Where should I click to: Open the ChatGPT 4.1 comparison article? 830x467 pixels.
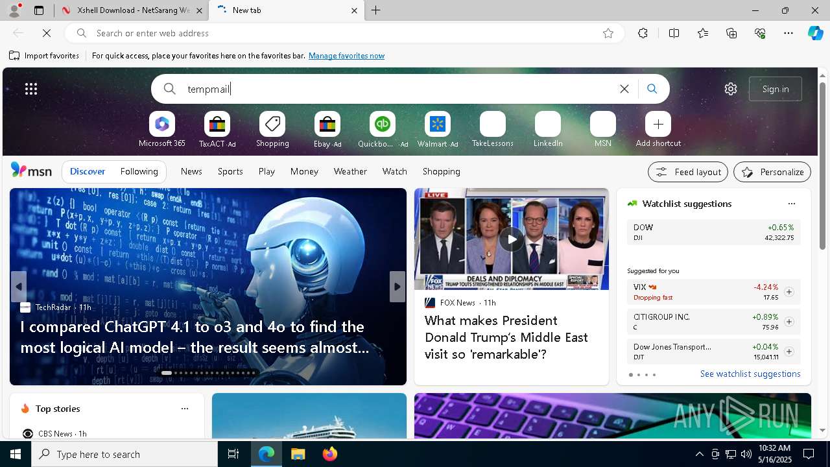[195, 337]
